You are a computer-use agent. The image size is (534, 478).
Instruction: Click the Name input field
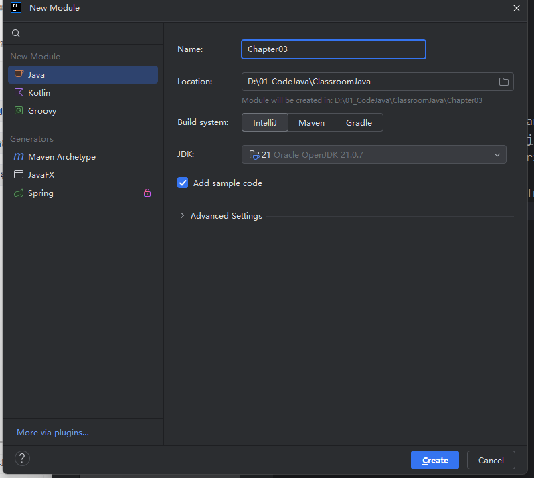point(333,49)
